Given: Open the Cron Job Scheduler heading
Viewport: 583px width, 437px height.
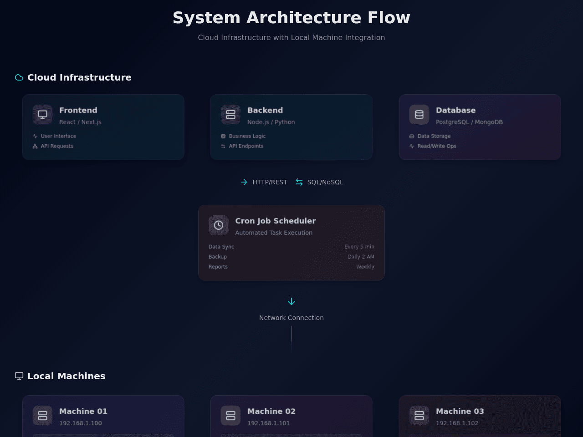Looking at the screenshot, I should tap(276, 221).
